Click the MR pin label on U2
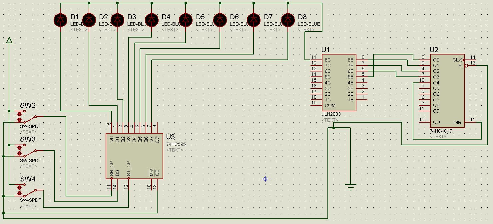Image resolution: width=493 pixels, height=224 pixels. [x=458, y=122]
